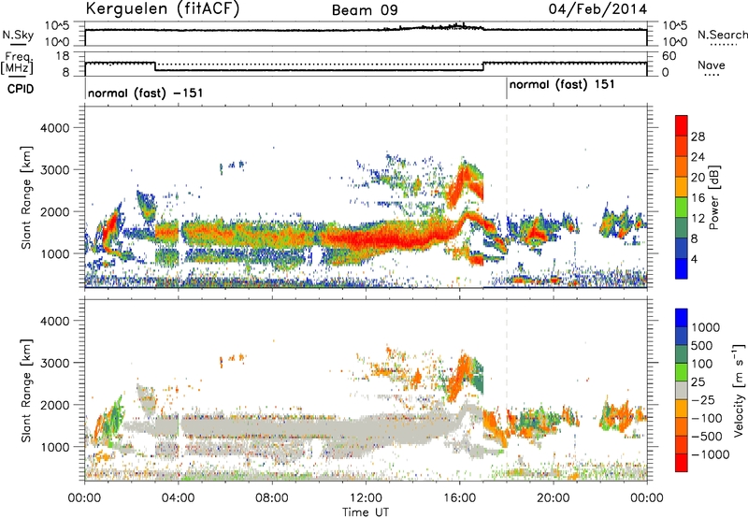This screenshot has height=518, width=748.
Task: Select the "4000" tick in the power panel
Action: pyautogui.click(x=54, y=128)
